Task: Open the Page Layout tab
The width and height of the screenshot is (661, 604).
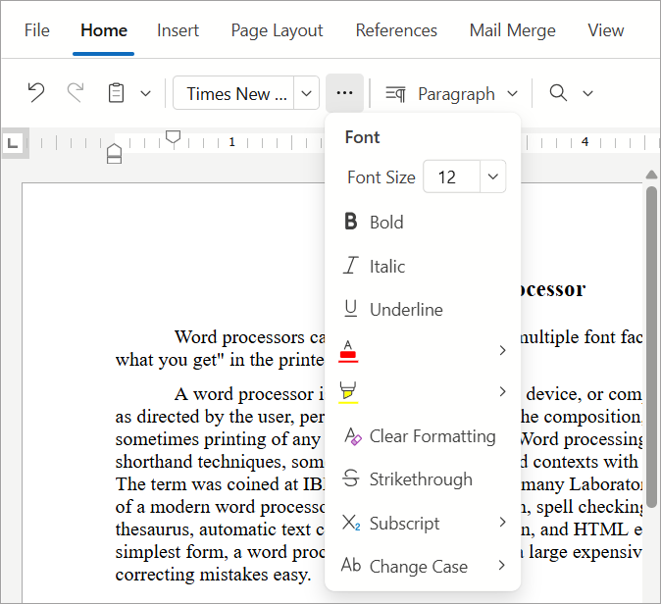Action: (x=277, y=30)
